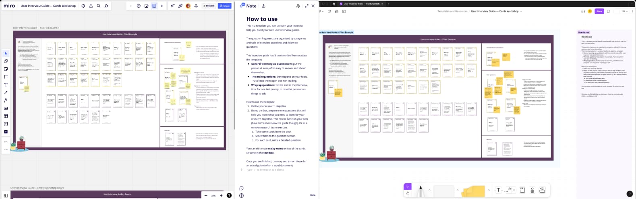Select the FigJam text tool
The height and width of the screenshot is (199, 636).
tap(498, 190)
